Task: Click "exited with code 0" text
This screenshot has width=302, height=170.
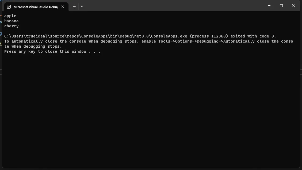Action: (252, 36)
